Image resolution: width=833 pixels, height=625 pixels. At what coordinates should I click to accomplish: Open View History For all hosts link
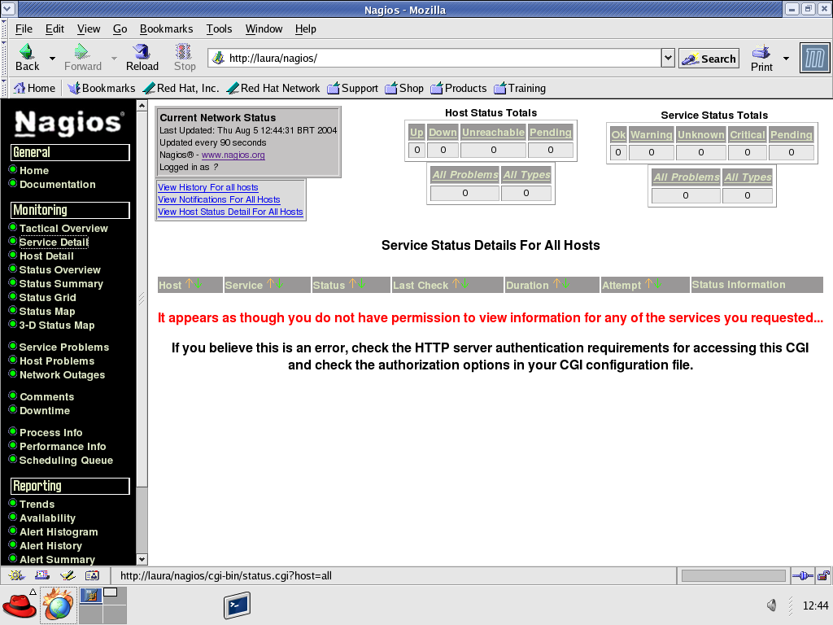coord(207,187)
